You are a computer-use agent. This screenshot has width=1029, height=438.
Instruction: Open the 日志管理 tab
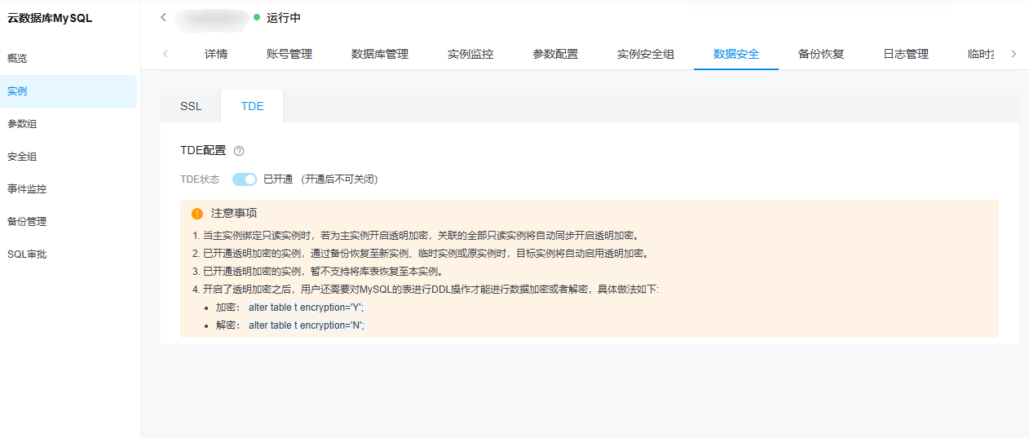pos(906,54)
